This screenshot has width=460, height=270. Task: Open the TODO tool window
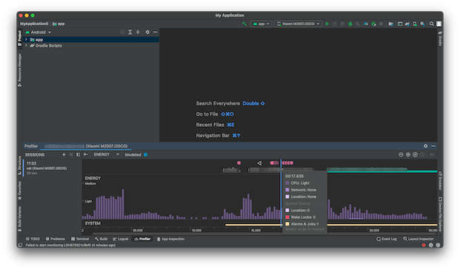pos(33,239)
